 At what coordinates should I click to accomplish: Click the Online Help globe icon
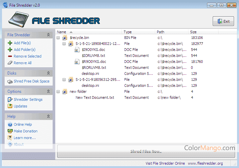[x=10, y=124]
